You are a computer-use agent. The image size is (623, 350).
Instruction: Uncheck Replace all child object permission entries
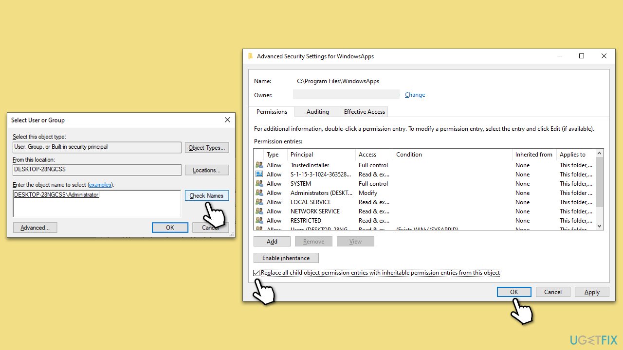(256, 272)
